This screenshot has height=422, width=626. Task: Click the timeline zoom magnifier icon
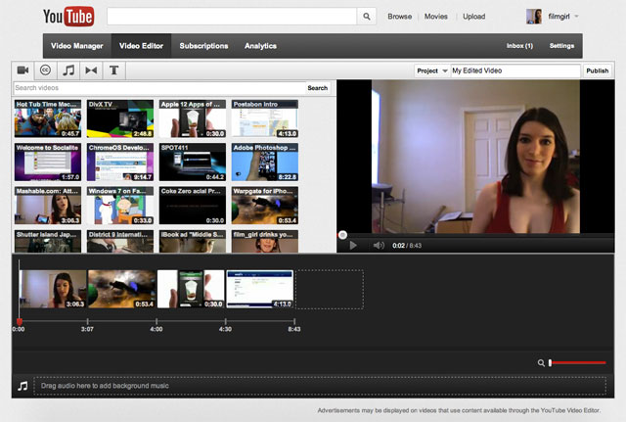(x=541, y=362)
